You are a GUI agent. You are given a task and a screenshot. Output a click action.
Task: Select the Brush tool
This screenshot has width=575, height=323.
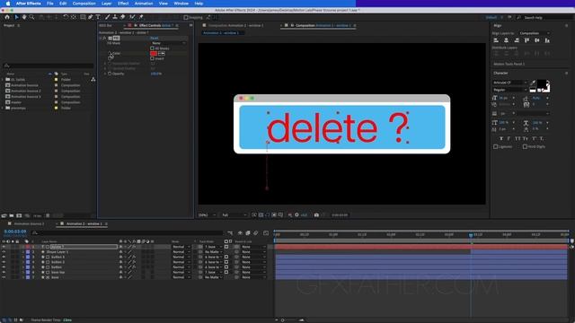pyautogui.click(x=107, y=17)
